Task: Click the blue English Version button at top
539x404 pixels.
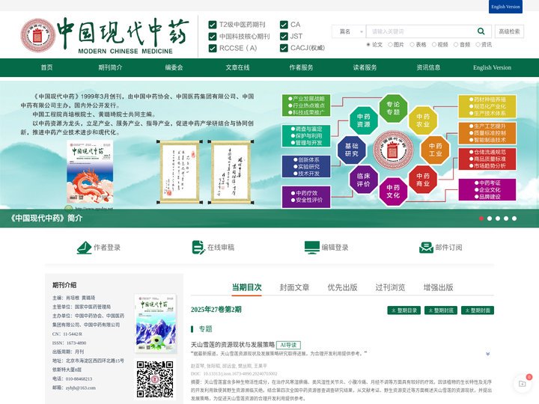Action: tap(505, 7)
